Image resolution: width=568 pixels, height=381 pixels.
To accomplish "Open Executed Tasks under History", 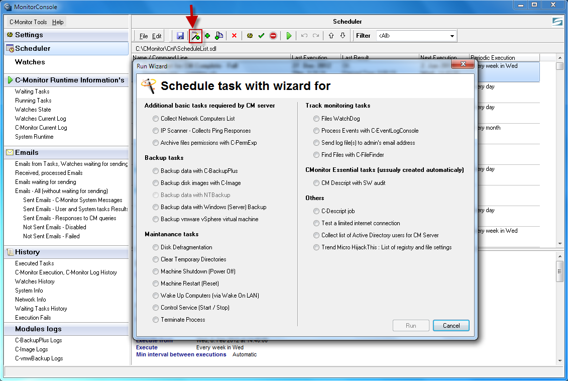I will click(x=34, y=263).
